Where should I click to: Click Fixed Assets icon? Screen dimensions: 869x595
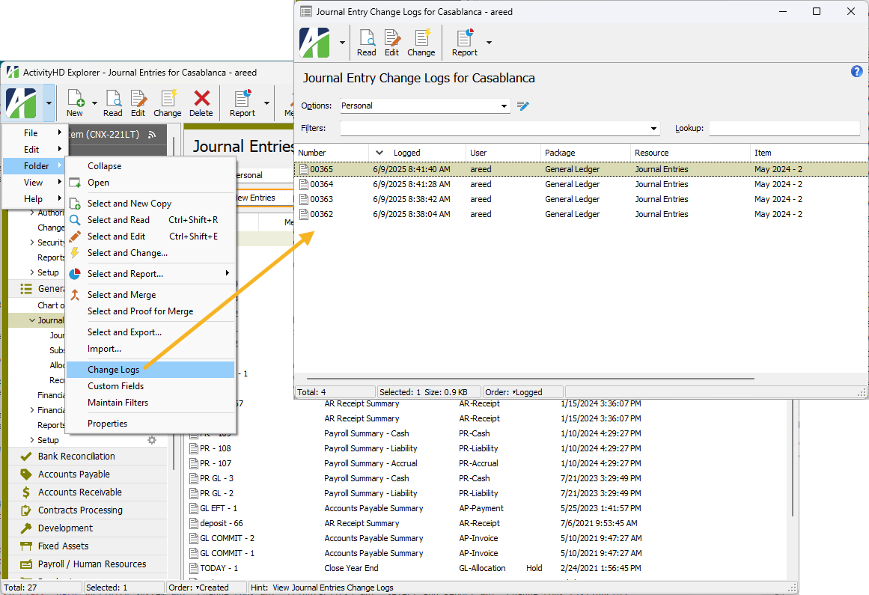coord(25,546)
